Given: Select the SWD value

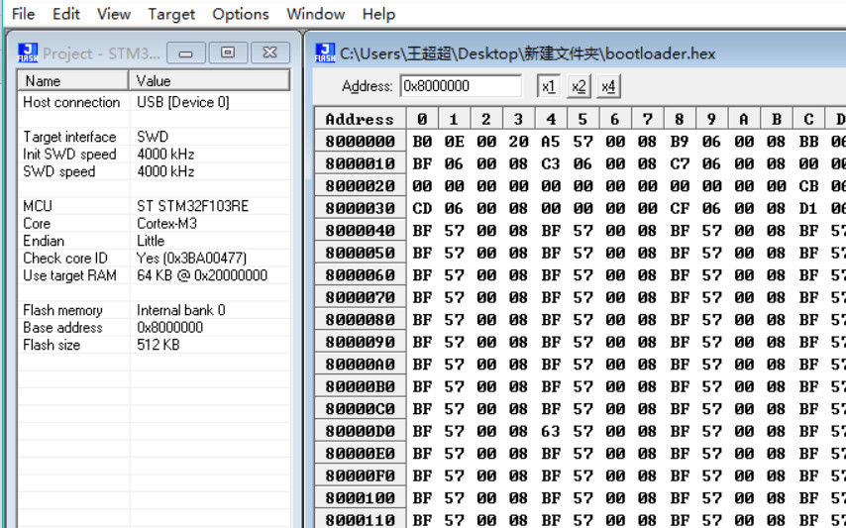Looking at the screenshot, I should pyautogui.click(x=153, y=137).
